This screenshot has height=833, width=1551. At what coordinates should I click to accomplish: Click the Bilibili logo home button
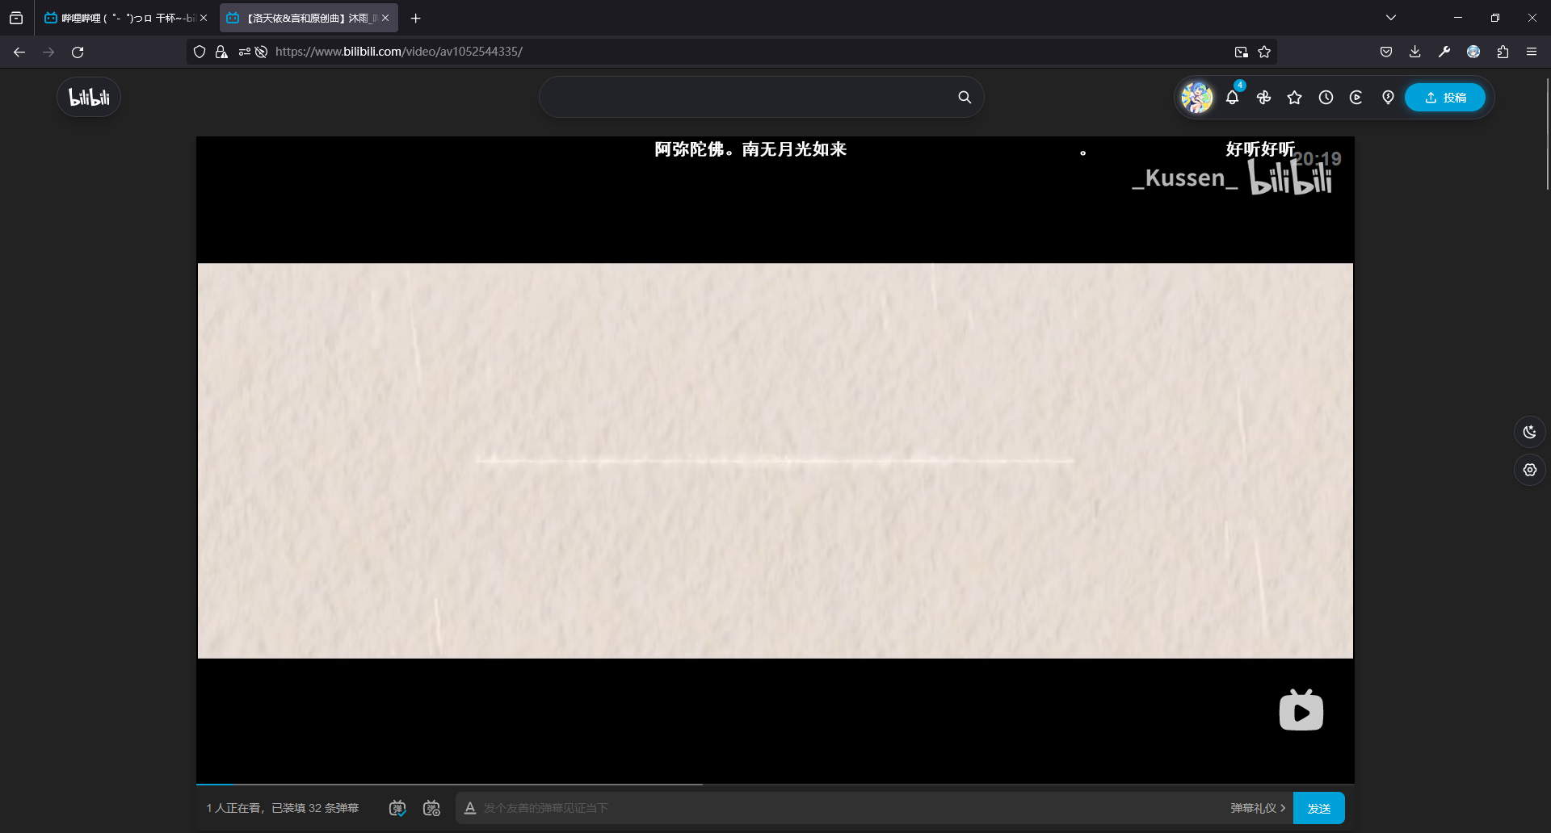point(89,98)
